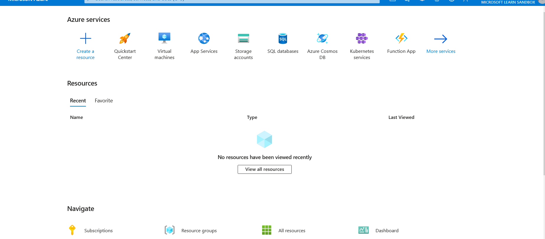Switch to the Recent tab

[x=78, y=101]
